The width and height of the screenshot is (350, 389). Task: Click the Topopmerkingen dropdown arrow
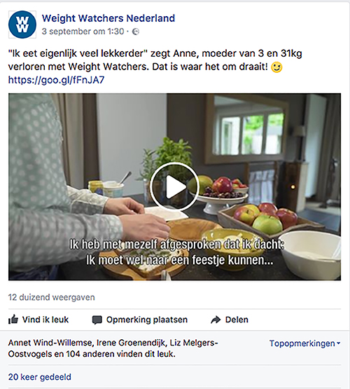click(x=338, y=343)
